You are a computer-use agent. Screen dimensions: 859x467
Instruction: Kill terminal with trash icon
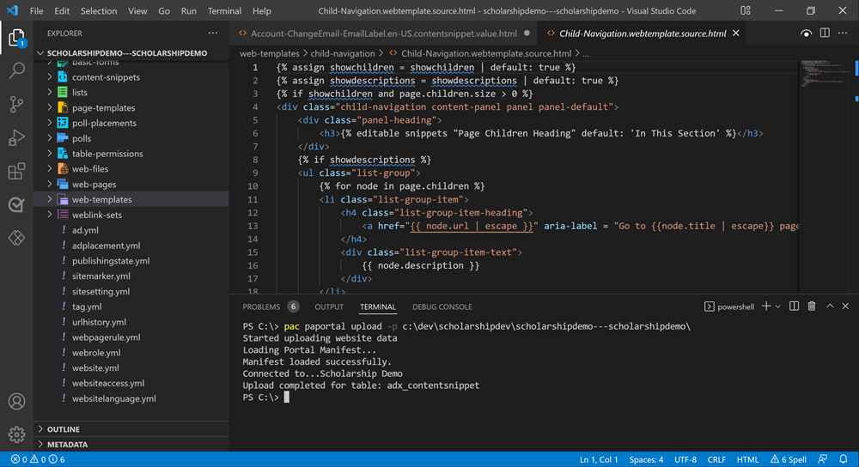812,306
